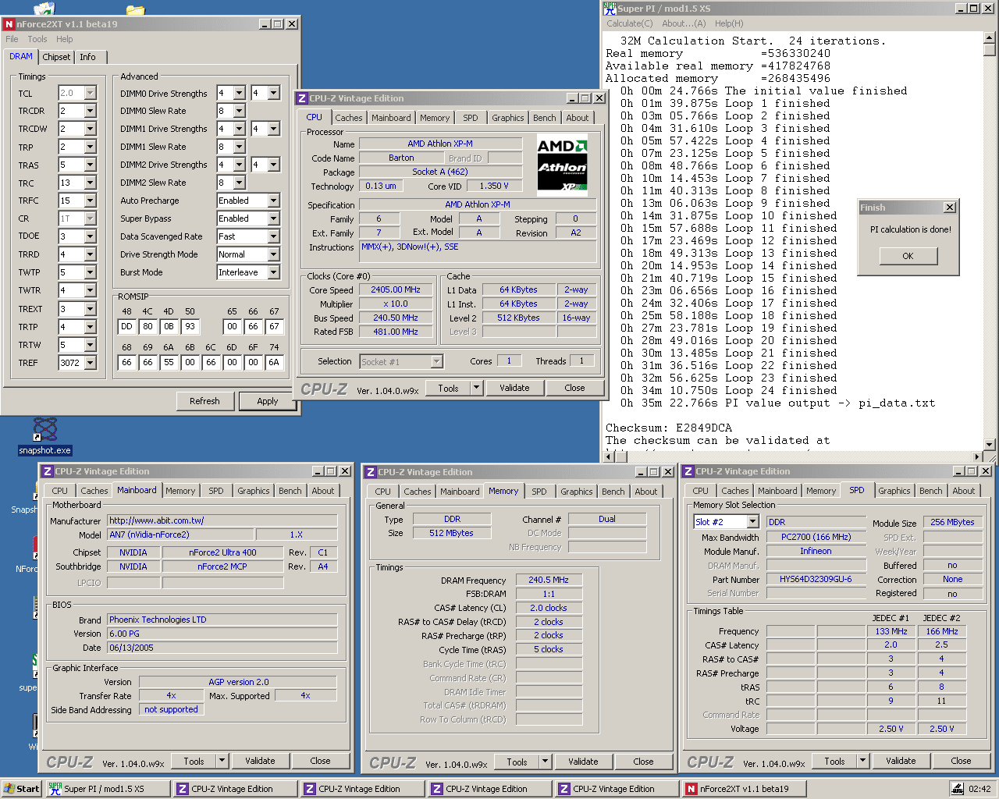
Task: Click the Core Speed value "2405.00 MHz"
Action: click(396, 289)
